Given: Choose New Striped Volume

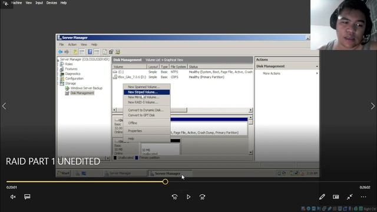Looking at the screenshot, I should pos(147,92).
